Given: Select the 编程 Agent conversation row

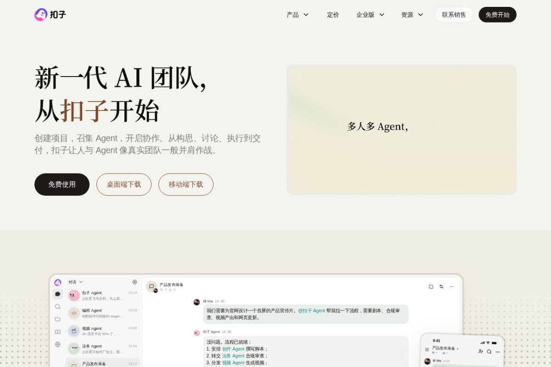Looking at the screenshot, I should point(103,313).
